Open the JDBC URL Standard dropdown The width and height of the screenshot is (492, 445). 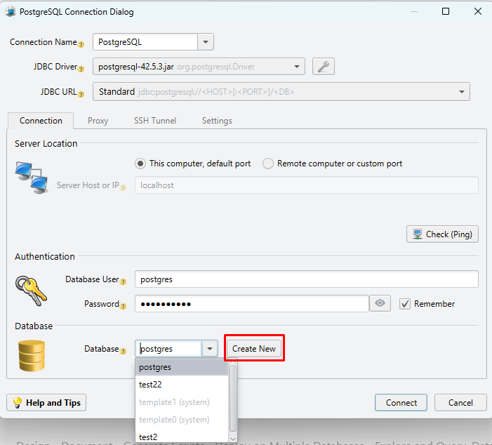click(x=462, y=92)
